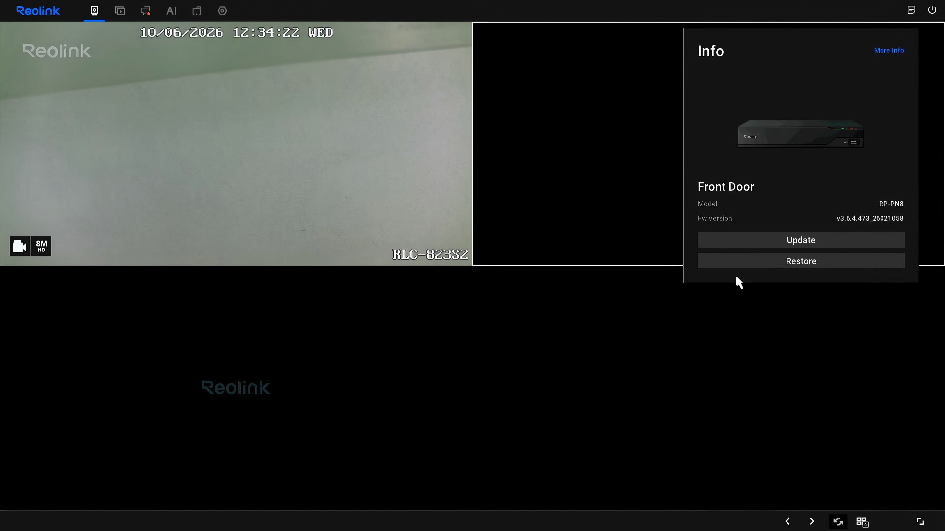The height and width of the screenshot is (531, 945).
Task: Click the Restore button
Action: coord(801,261)
